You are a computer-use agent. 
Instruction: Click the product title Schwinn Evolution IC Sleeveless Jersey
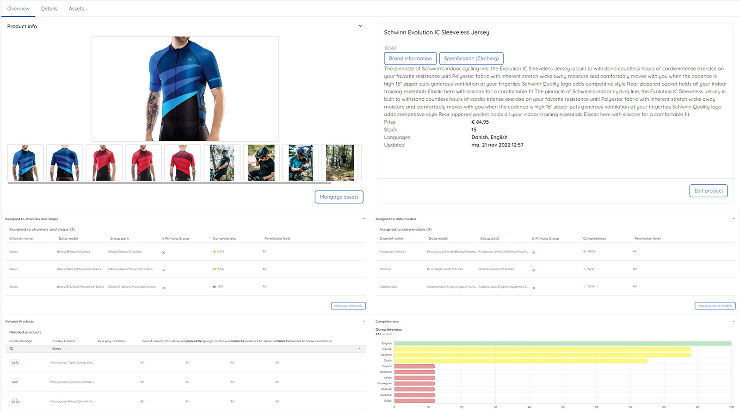point(437,32)
